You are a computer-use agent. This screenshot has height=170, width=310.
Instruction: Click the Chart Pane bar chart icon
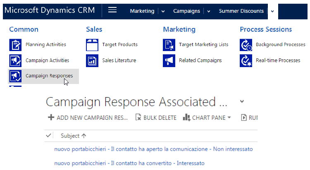[186, 117]
